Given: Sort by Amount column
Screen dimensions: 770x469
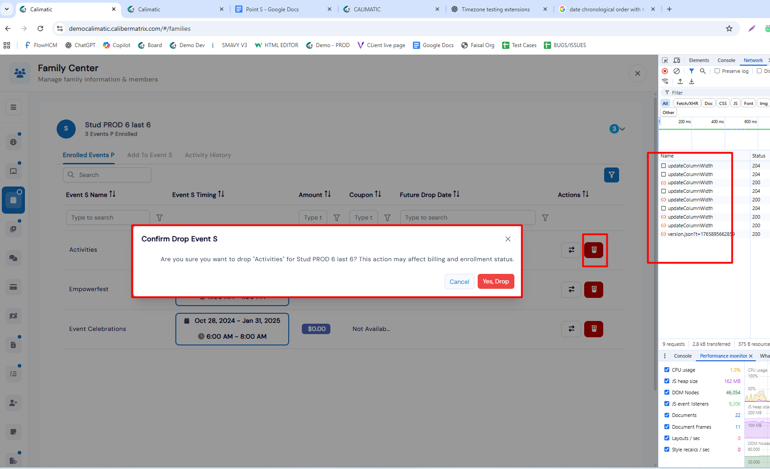Looking at the screenshot, I should click(x=328, y=194).
